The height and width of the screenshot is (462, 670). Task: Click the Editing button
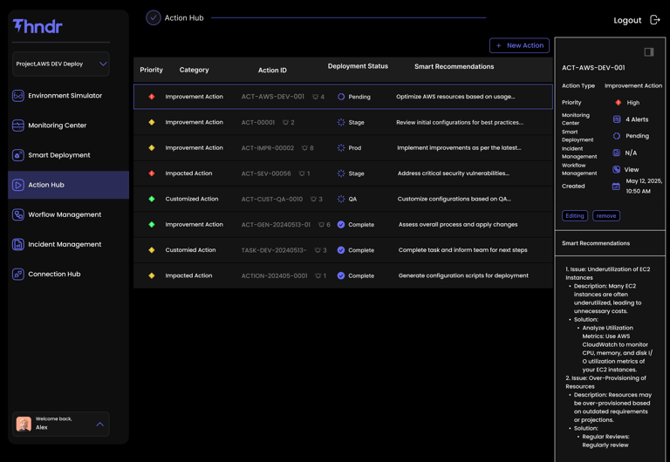coord(575,216)
